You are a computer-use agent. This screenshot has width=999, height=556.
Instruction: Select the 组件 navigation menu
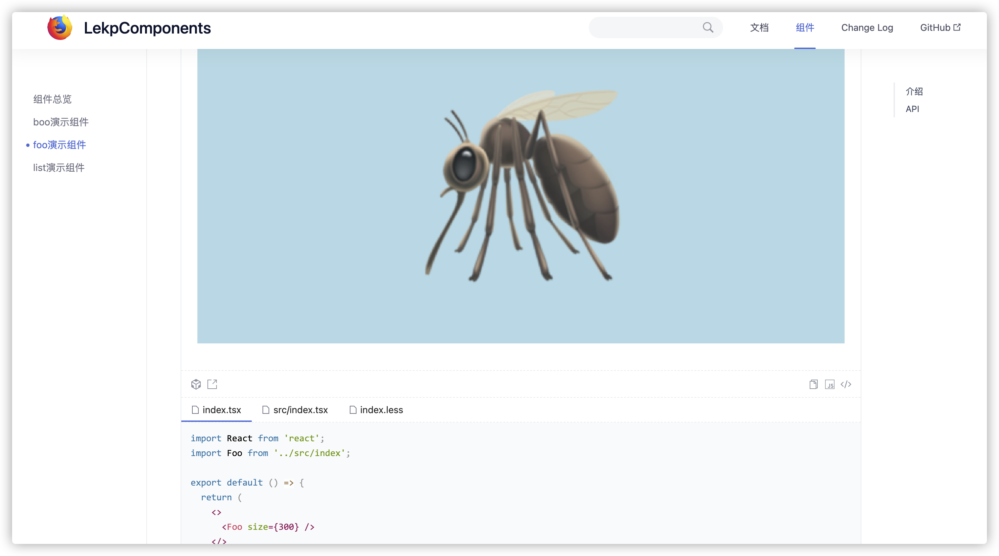805,27
